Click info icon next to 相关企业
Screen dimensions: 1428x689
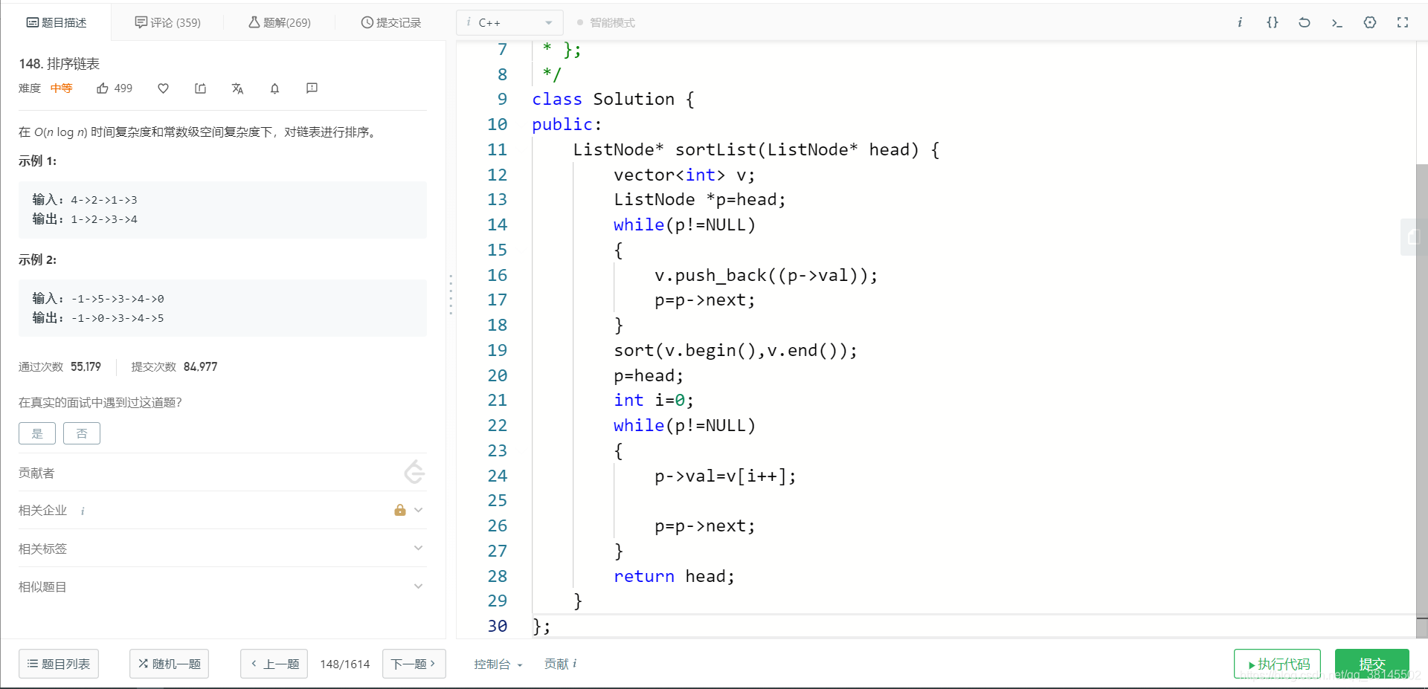pyautogui.click(x=83, y=511)
